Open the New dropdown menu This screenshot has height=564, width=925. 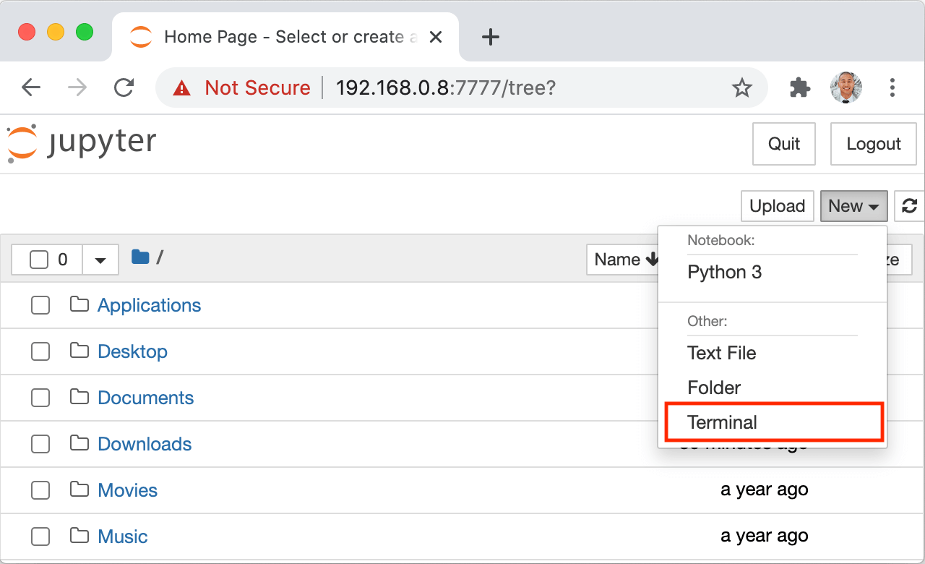(853, 206)
